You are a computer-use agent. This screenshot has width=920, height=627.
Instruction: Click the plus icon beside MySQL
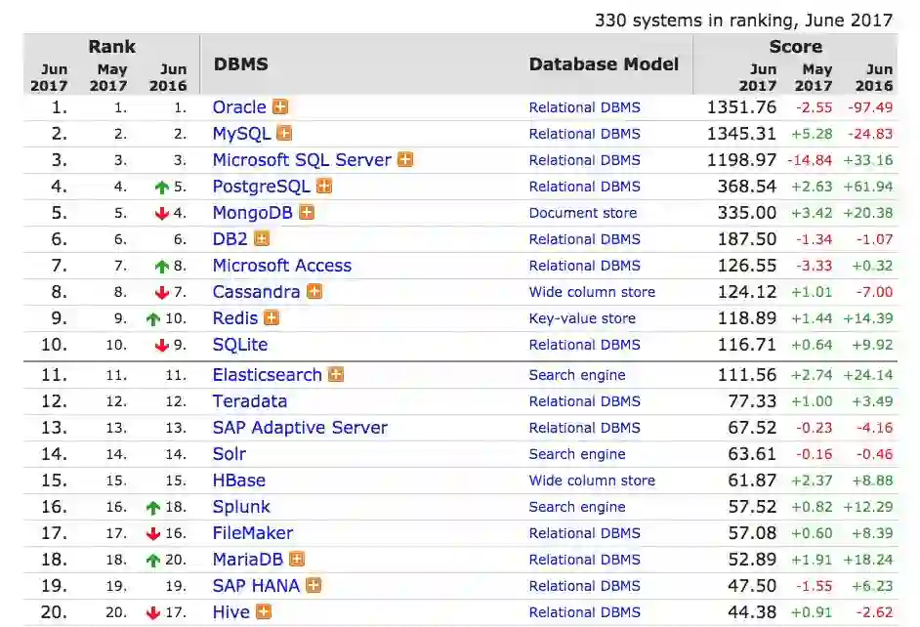click(x=284, y=134)
